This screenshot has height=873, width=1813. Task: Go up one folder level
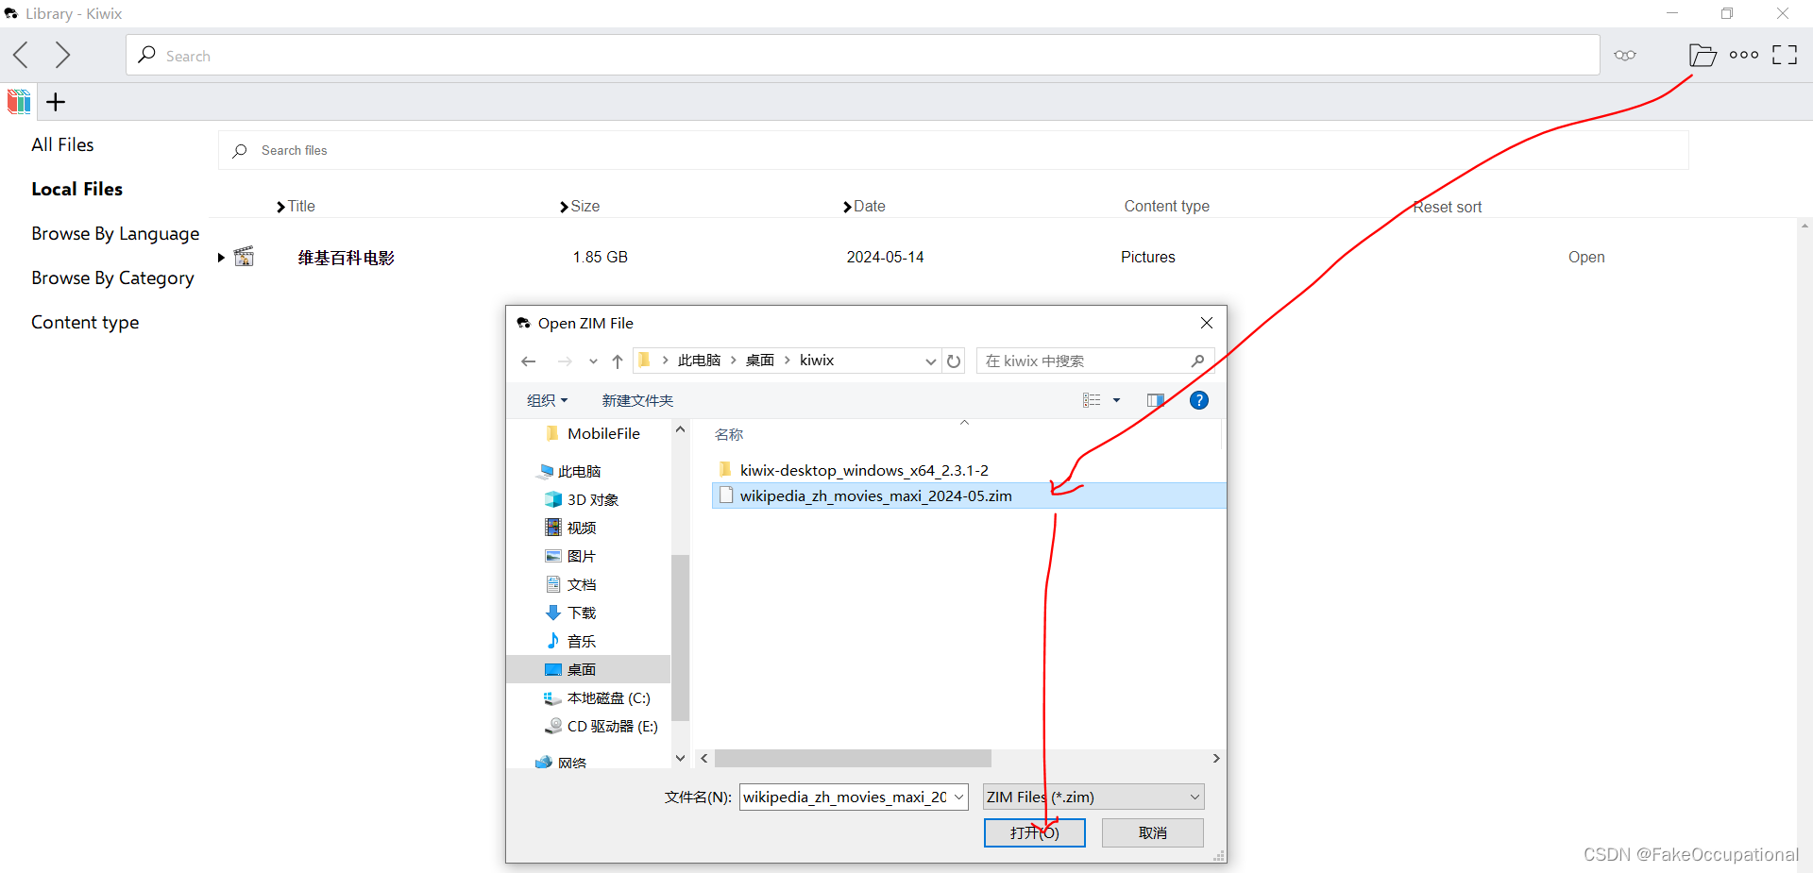point(618,361)
